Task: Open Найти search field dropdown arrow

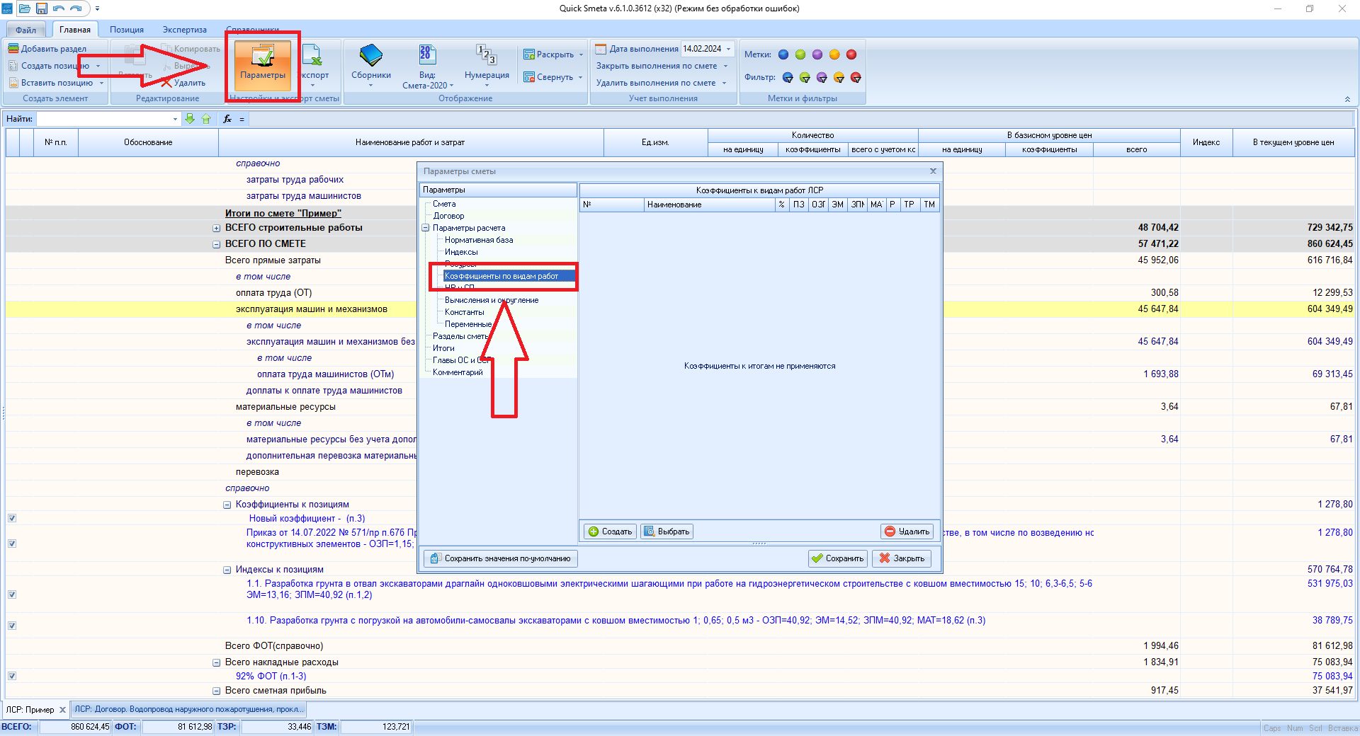Action: 175,119
